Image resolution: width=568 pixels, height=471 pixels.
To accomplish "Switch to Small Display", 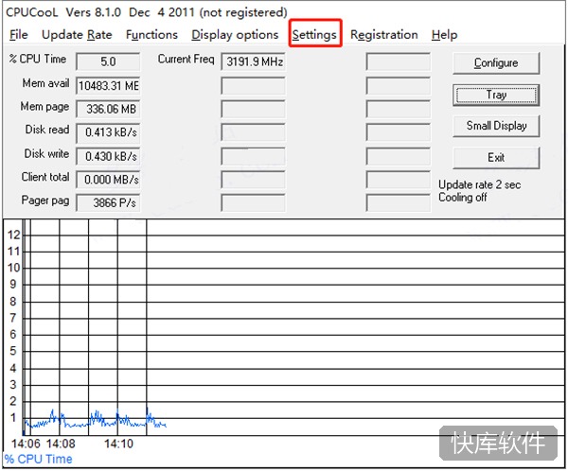I will pyautogui.click(x=496, y=126).
